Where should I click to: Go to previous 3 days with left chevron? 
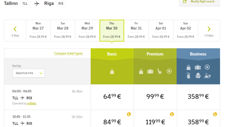(15, 29)
